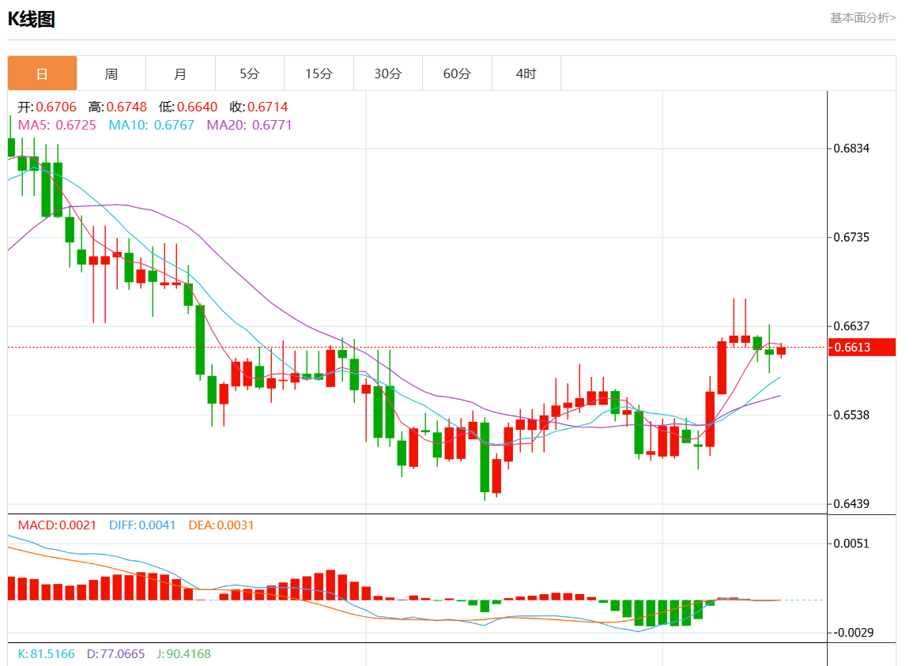
Task: Click the MACD:0.0021 indicator label
Action: point(57,525)
